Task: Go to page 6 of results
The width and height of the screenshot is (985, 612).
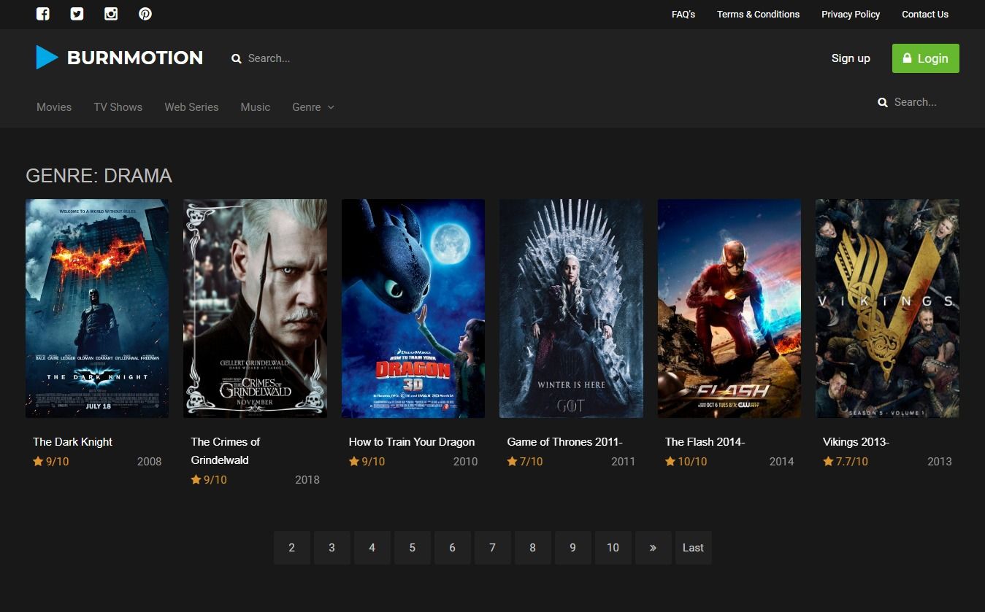Action: click(453, 548)
